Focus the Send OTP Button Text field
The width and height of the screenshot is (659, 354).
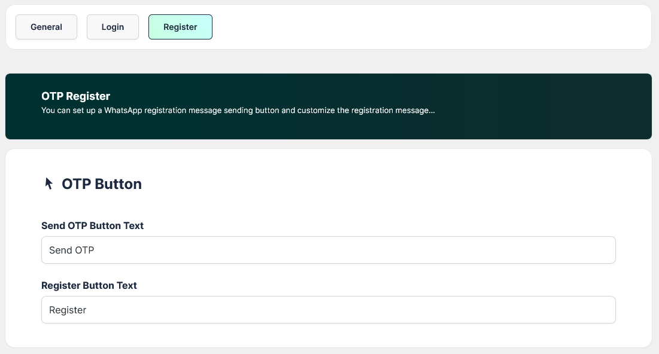tap(328, 250)
